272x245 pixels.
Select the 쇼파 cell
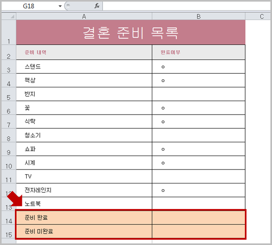tap(84, 149)
